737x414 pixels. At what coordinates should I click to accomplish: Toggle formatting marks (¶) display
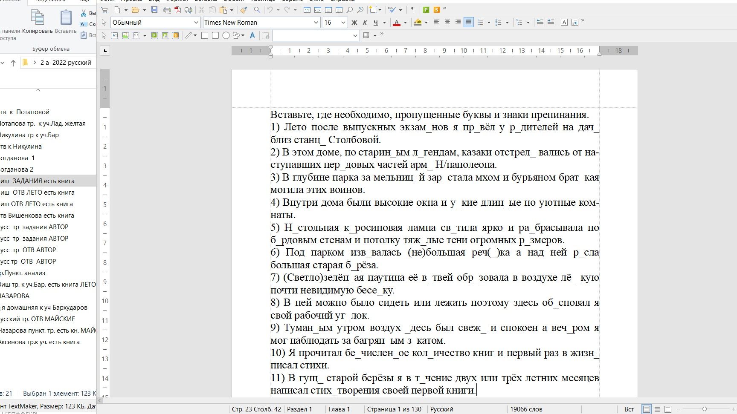click(x=413, y=10)
